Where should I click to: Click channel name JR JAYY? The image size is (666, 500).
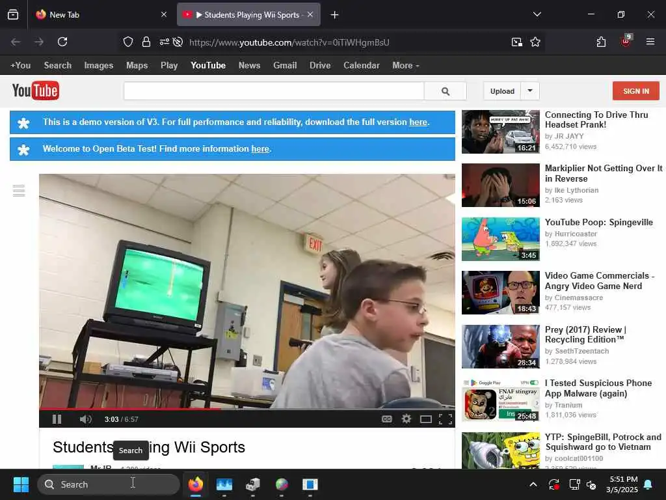click(x=568, y=136)
